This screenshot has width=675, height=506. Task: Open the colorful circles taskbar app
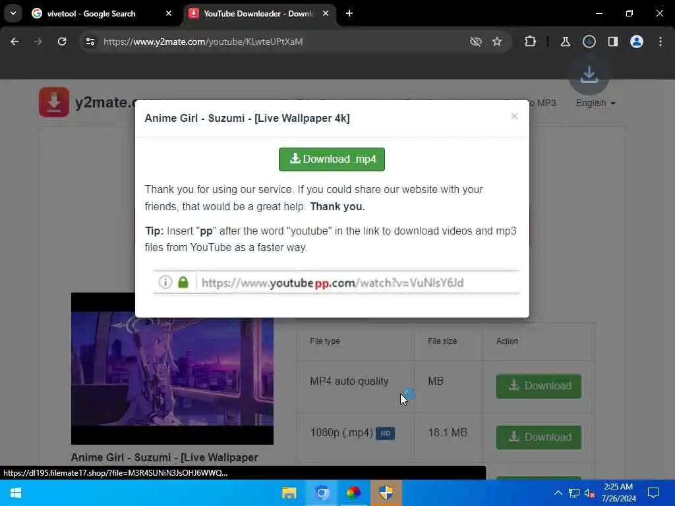[354, 493]
